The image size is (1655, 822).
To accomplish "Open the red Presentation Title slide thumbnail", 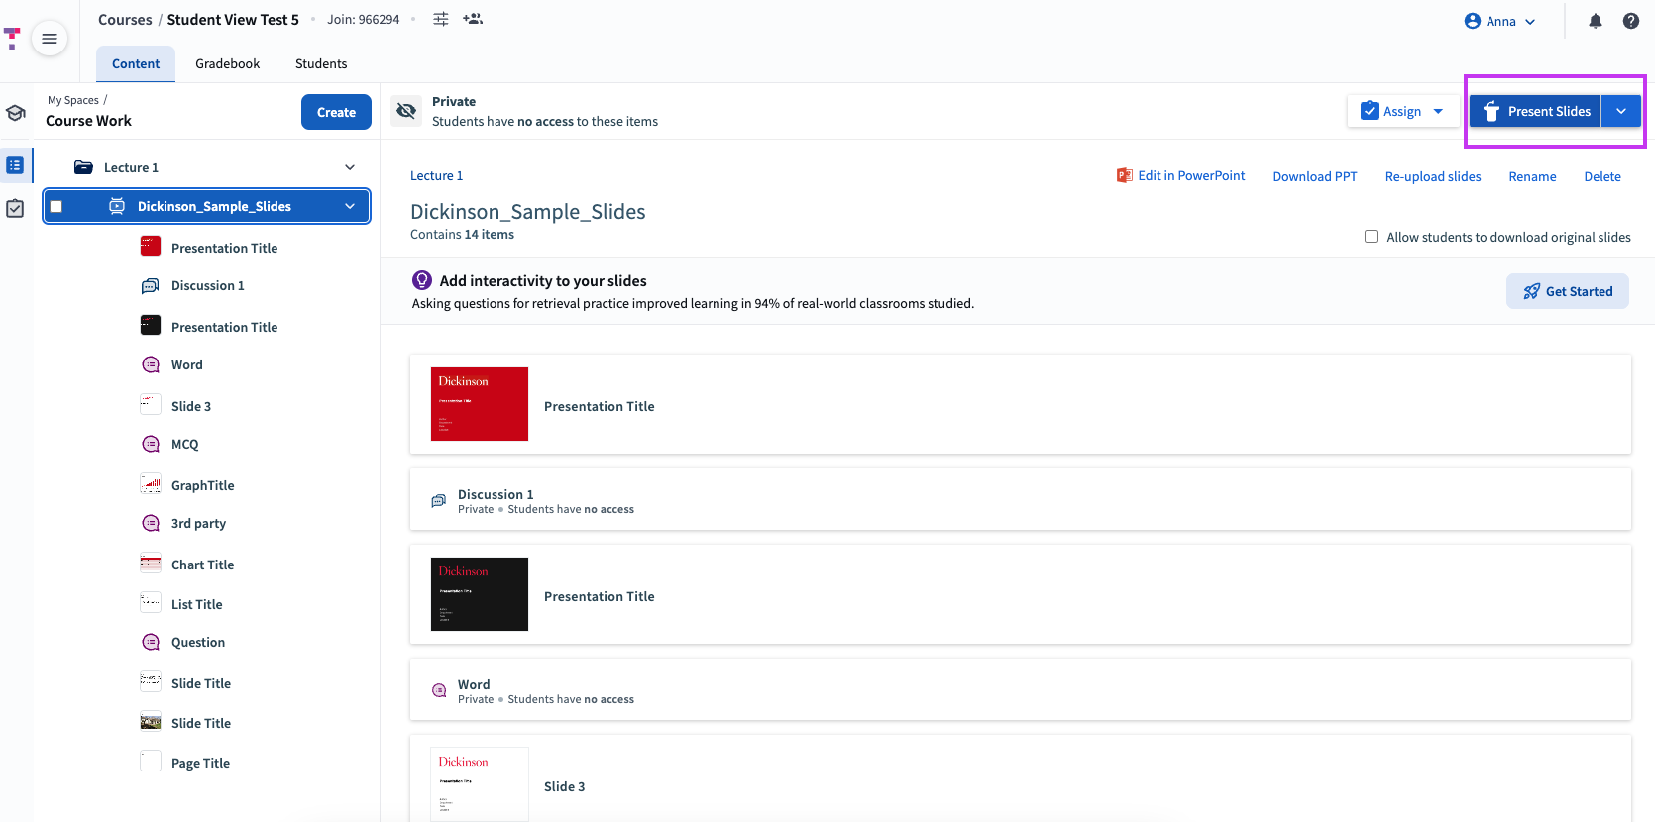I will 480,404.
